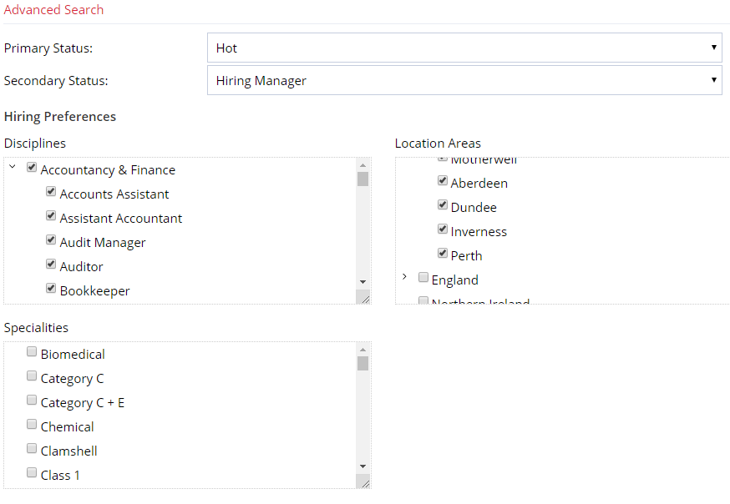Image resolution: width=730 pixels, height=504 pixels.
Task: Click the Disciplines scrollbar thumb
Action: pyautogui.click(x=362, y=179)
